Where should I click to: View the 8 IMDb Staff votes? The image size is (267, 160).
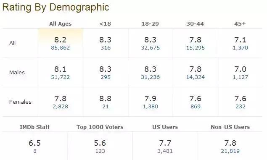pyautogui.click(x=35, y=151)
